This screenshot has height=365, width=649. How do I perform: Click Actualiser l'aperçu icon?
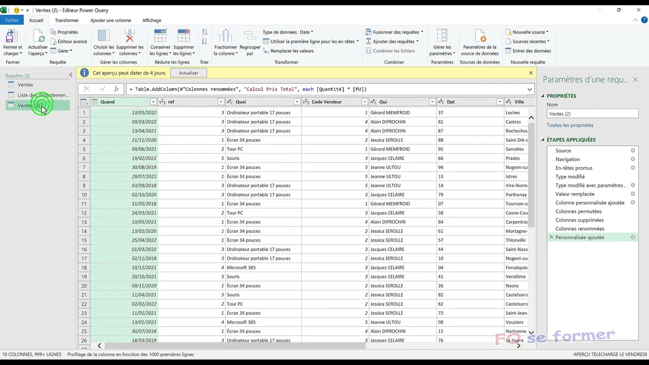[39, 36]
